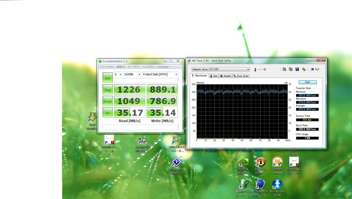Click the Start benchmark button in HD Tune
352x199 pixels.
[x=308, y=82]
